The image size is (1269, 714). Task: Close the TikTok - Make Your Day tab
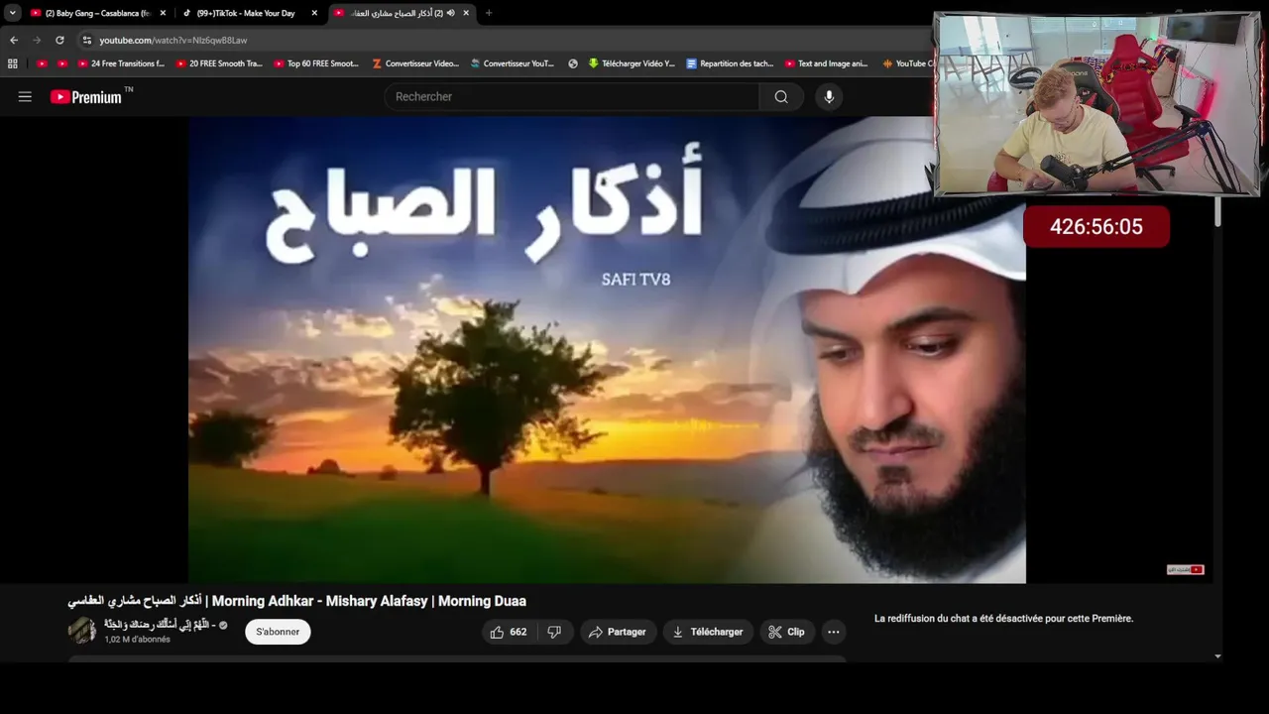tap(314, 13)
